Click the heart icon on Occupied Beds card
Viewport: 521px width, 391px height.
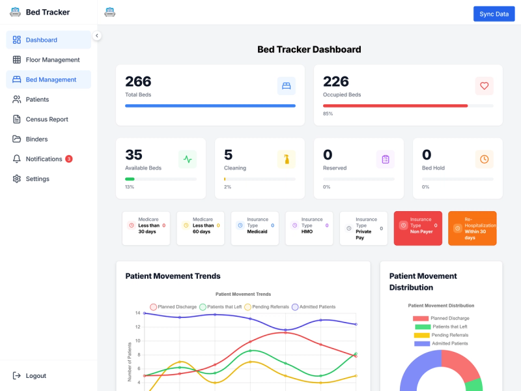tap(484, 86)
